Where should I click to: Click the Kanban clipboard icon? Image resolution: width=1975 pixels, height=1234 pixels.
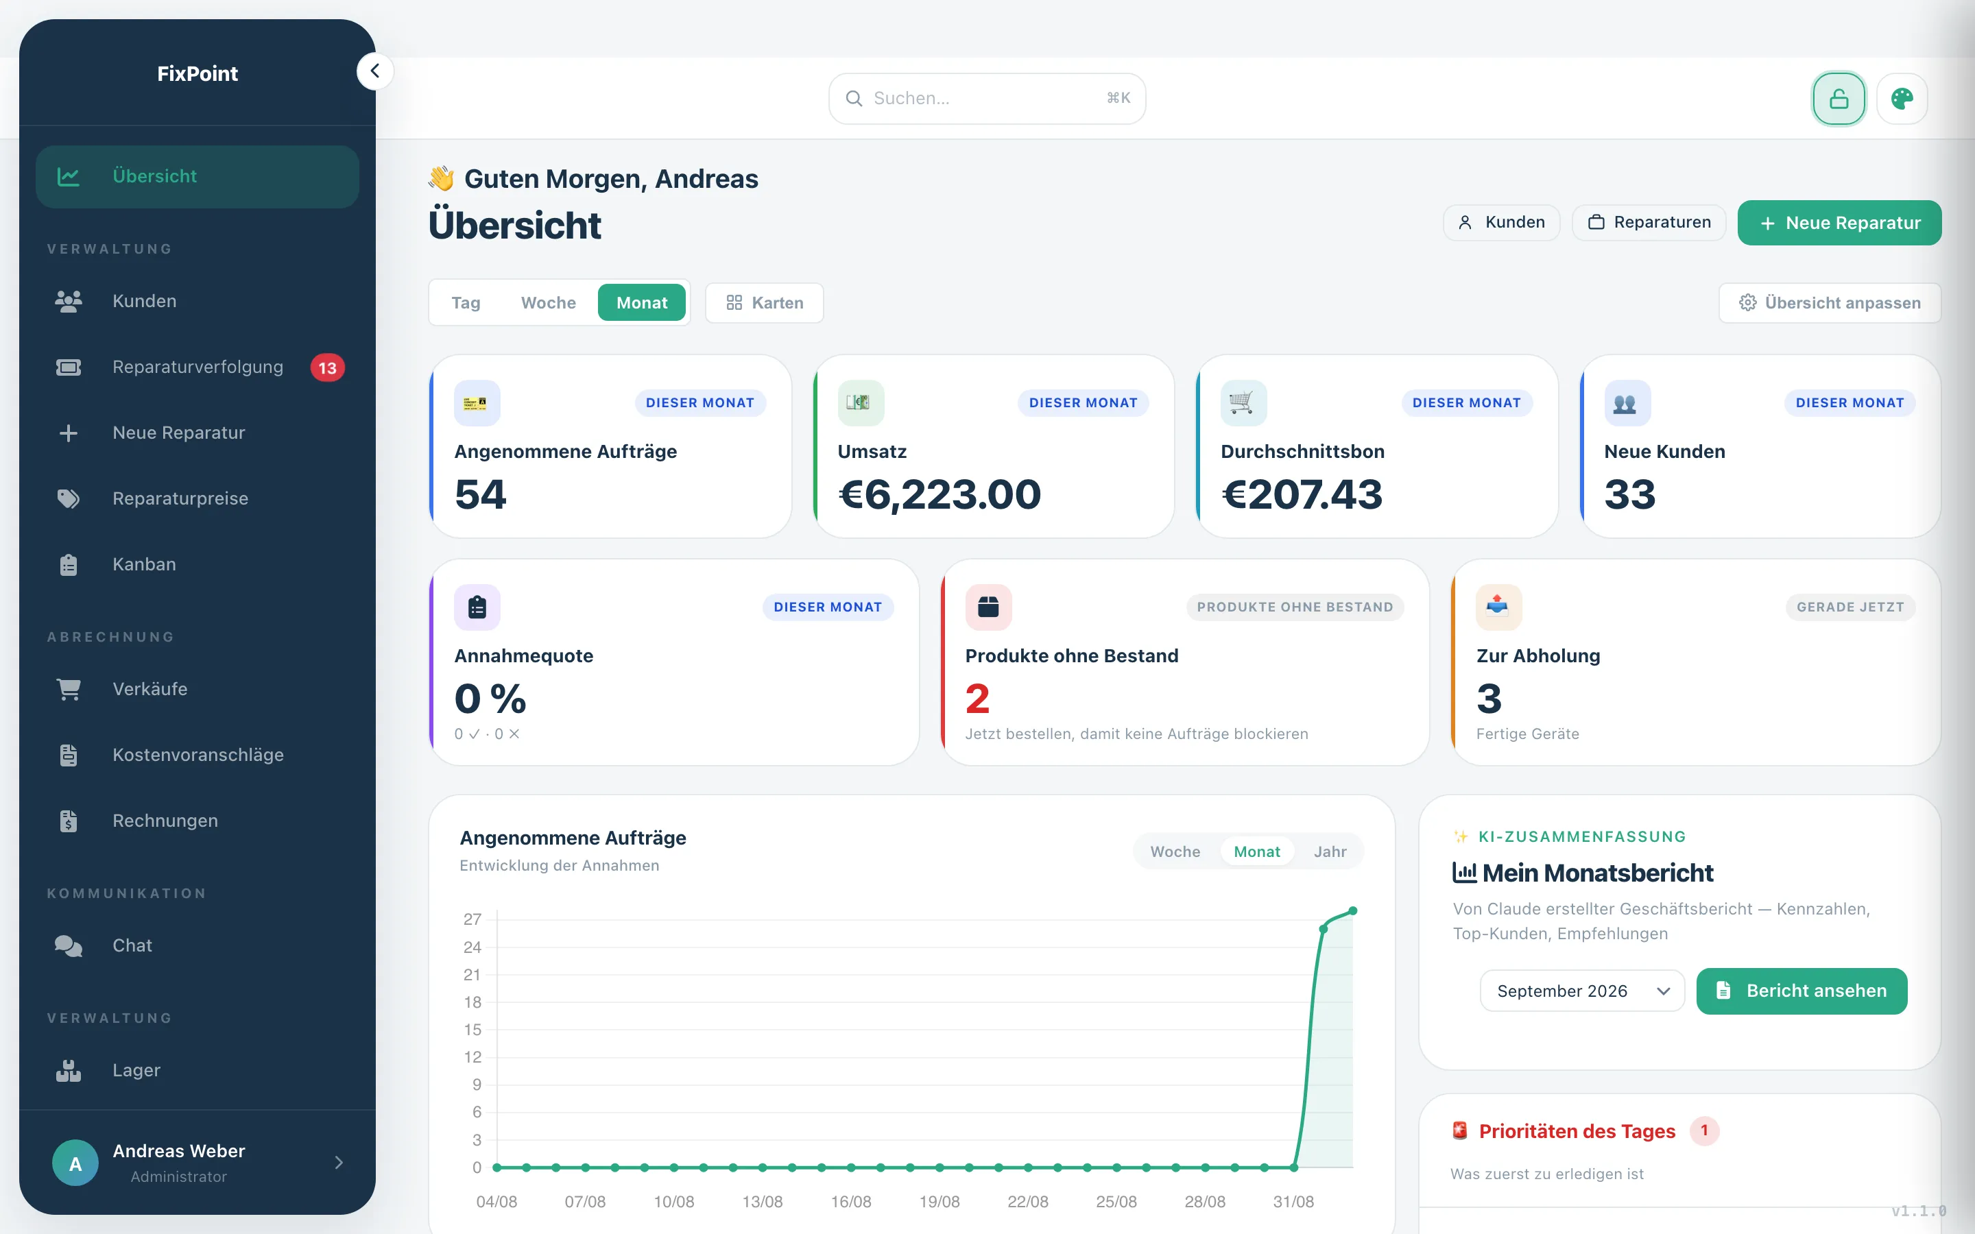pos(69,565)
